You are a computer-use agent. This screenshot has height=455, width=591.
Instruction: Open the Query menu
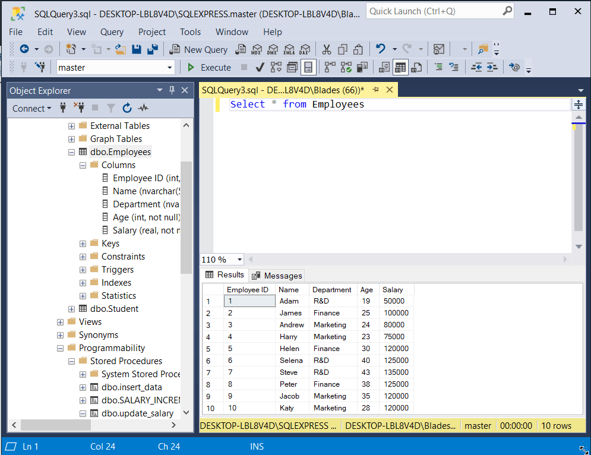112,31
